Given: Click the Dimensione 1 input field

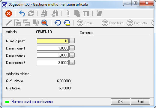Looking at the screenshot, I should pyautogui.click(x=53, y=48).
